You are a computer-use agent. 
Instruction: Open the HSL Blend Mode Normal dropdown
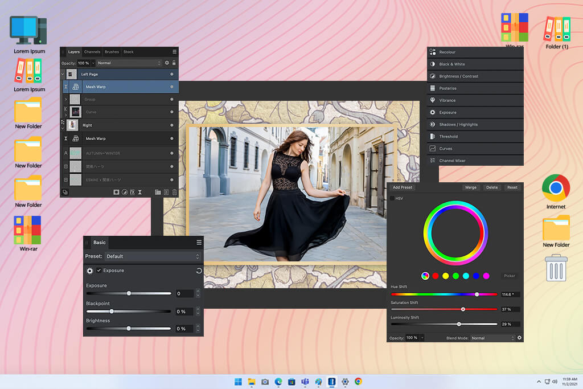(x=492, y=338)
